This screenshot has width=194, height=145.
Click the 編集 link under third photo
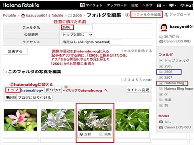coord(107,134)
